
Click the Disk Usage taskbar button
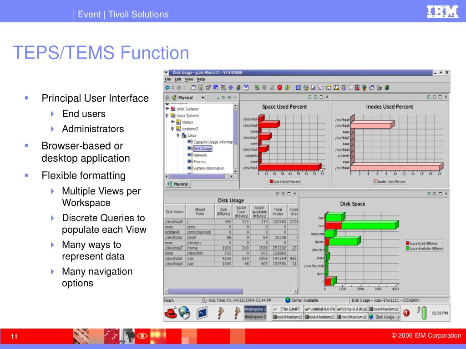pyautogui.click(x=384, y=317)
